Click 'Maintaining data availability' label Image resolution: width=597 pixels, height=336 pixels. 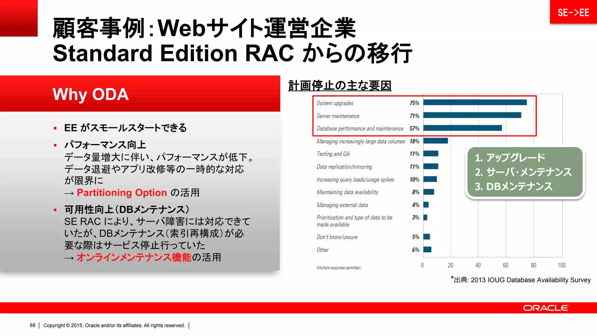click(x=347, y=192)
